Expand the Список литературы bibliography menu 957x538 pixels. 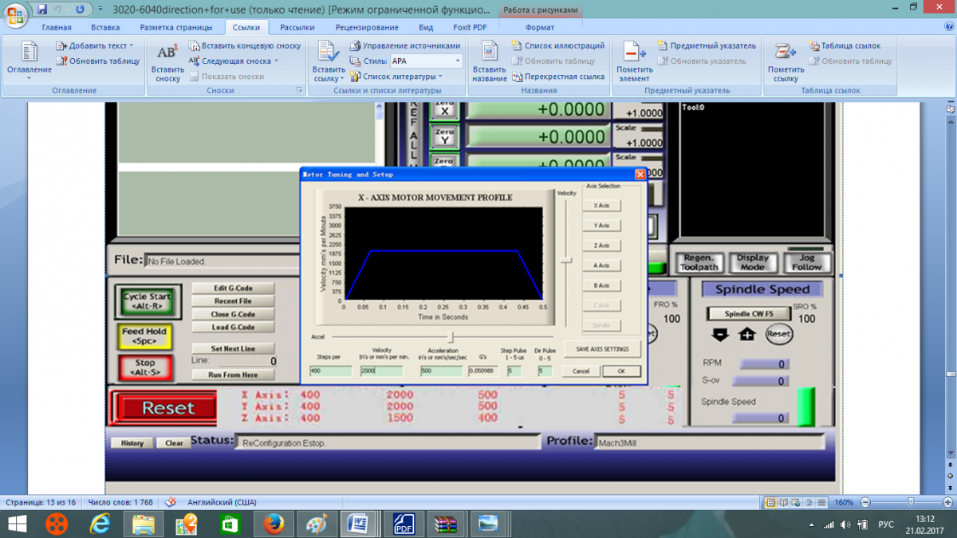pos(396,77)
